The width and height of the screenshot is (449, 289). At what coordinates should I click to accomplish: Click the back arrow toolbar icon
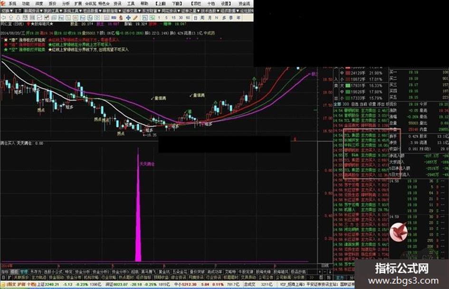click(x=4, y=18)
